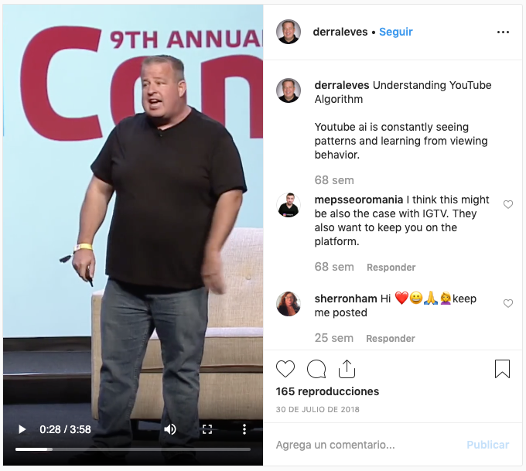Share the post with the upload arrow icon
Image resolution: width=526 pixels, height=471 pixels.
coord(347,369)
